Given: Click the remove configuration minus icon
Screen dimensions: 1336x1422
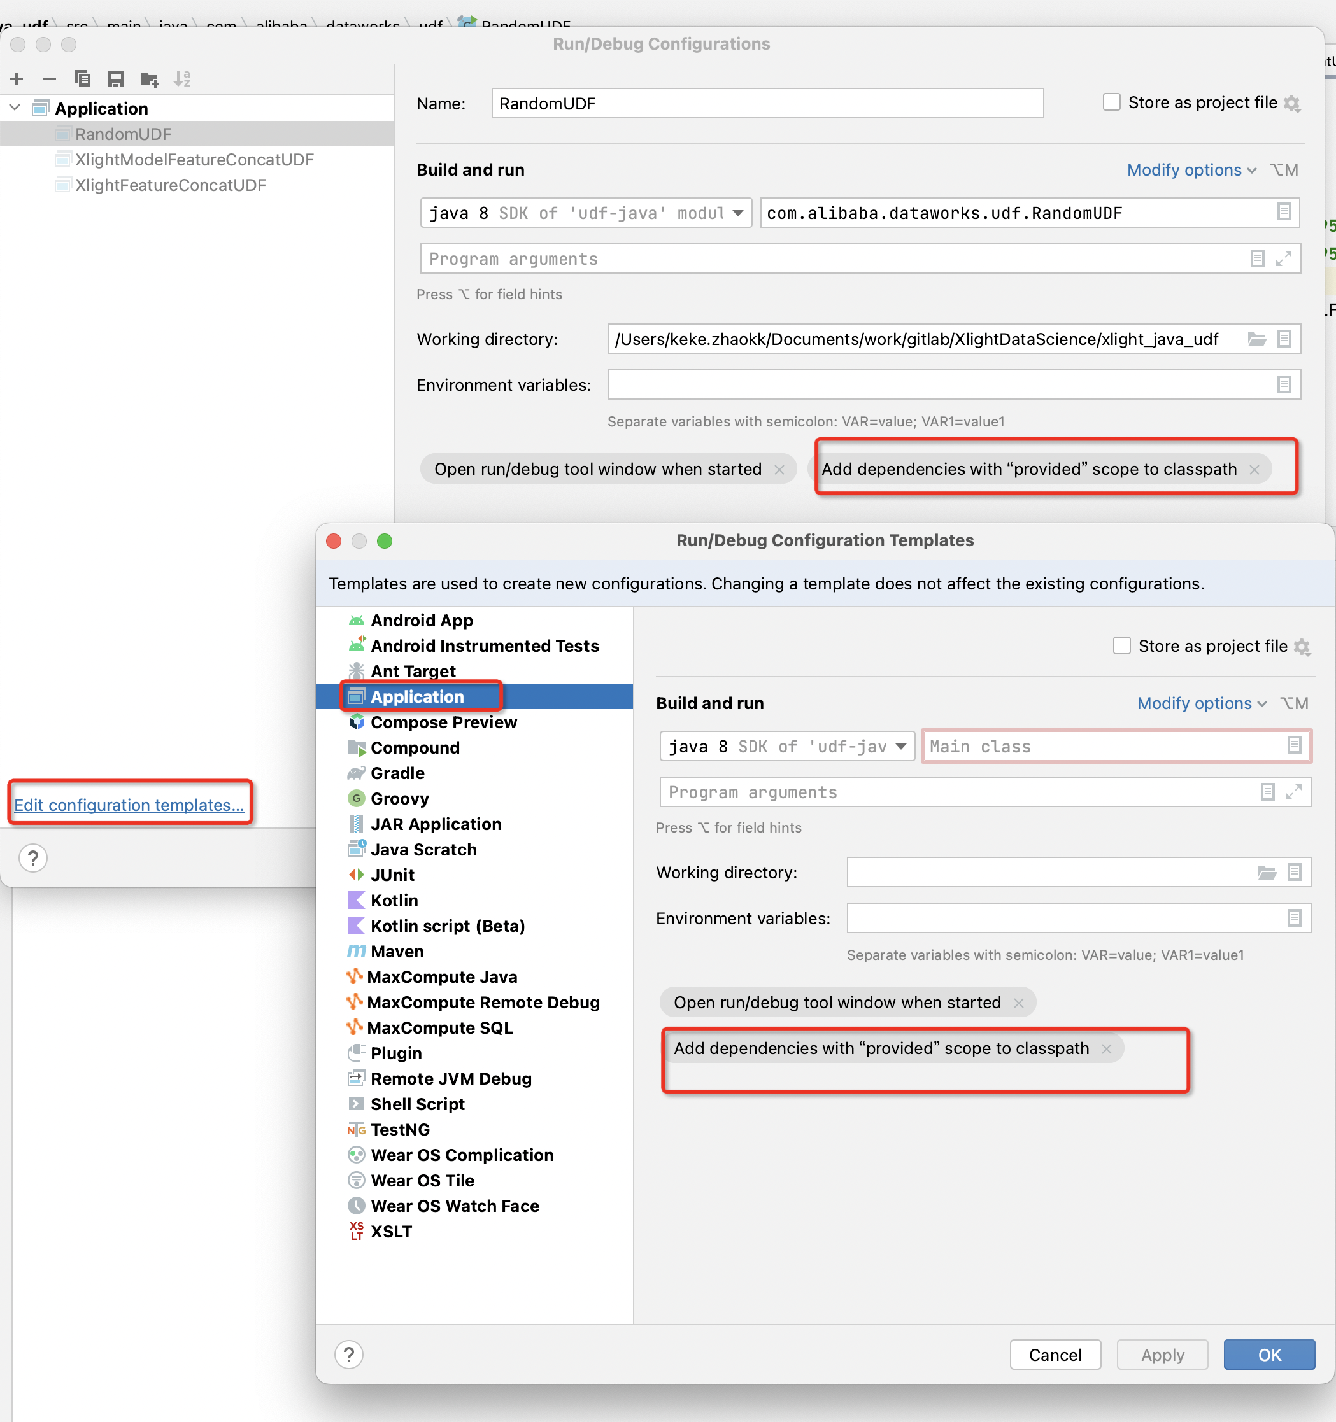Looking at the screenshot, I should (x=50, y=79).
